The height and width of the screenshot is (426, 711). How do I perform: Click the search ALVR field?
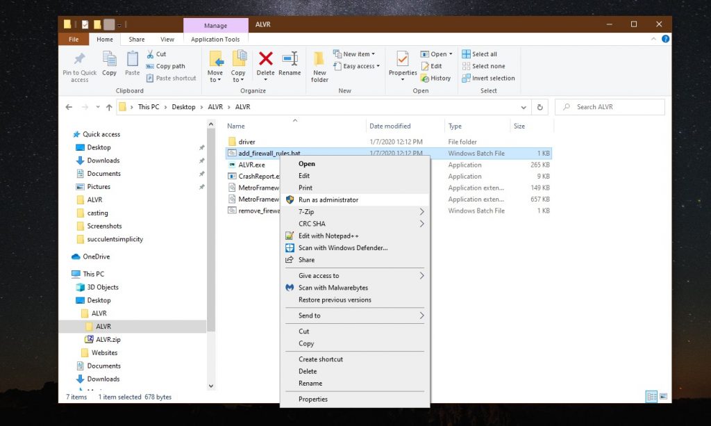[610, 107]
